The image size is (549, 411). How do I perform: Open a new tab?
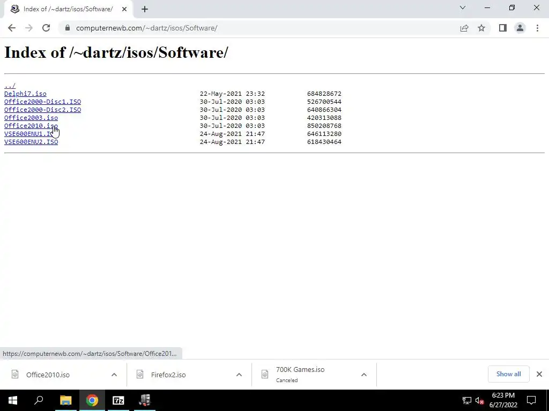tap(145, 9)
